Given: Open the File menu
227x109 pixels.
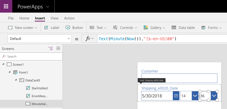Looking at the screenshot, I should [11, 18].
